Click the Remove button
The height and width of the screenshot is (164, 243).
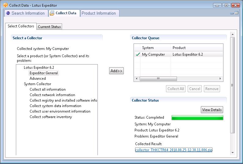tap(212, 89)
